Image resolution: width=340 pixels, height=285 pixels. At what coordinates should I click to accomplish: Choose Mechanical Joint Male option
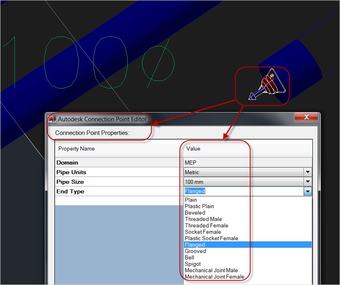point(211,270)
